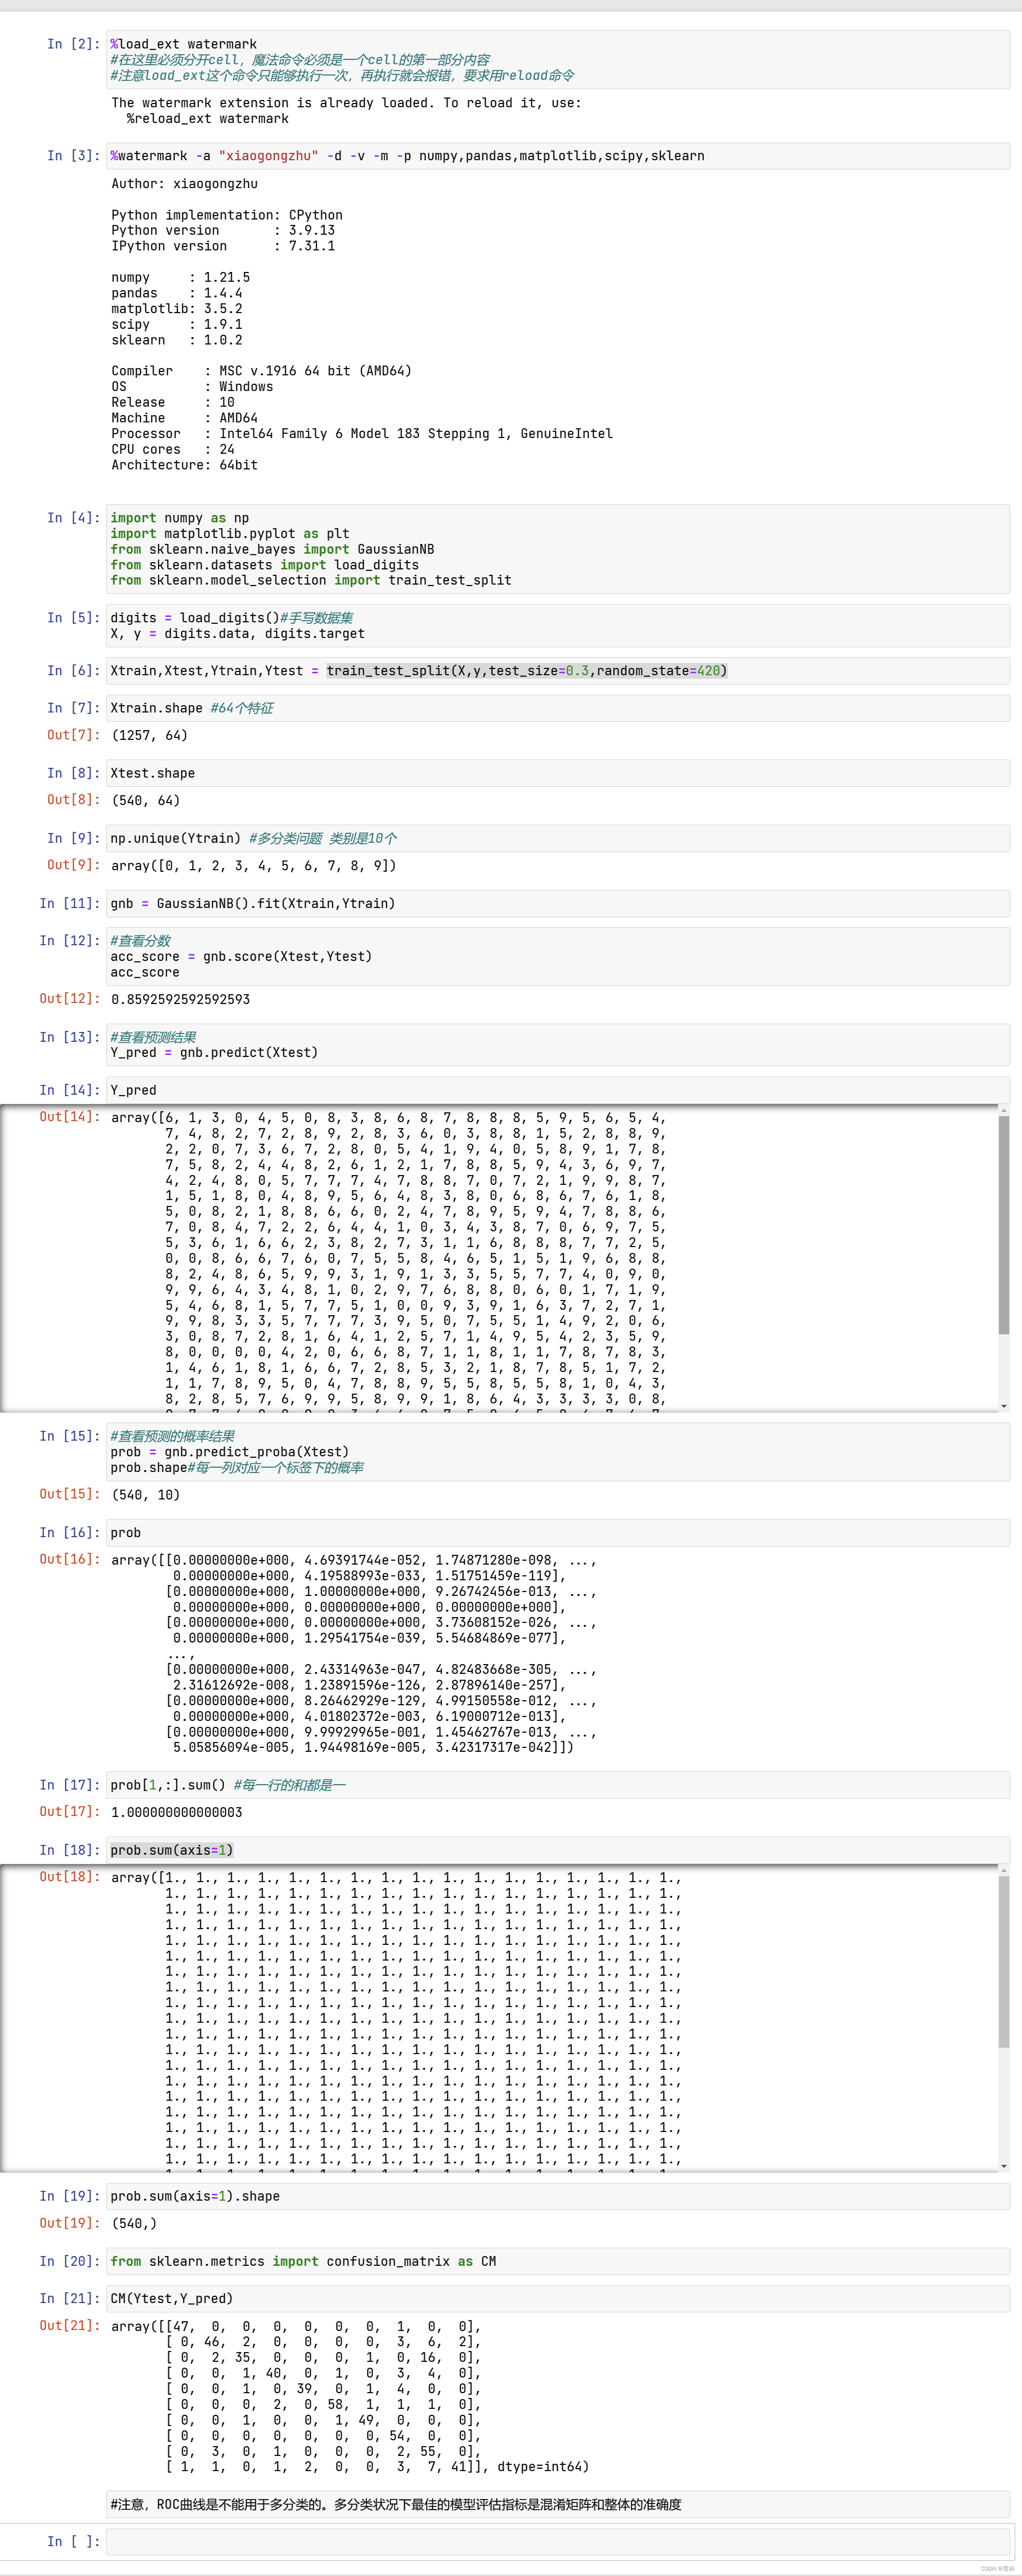Image resolution: width=1022 pixels, height=2576 pixels.
Task: Click the Out[21] confusion matrix prompt
Action: pyautogui.click(x=70, y=2326)
